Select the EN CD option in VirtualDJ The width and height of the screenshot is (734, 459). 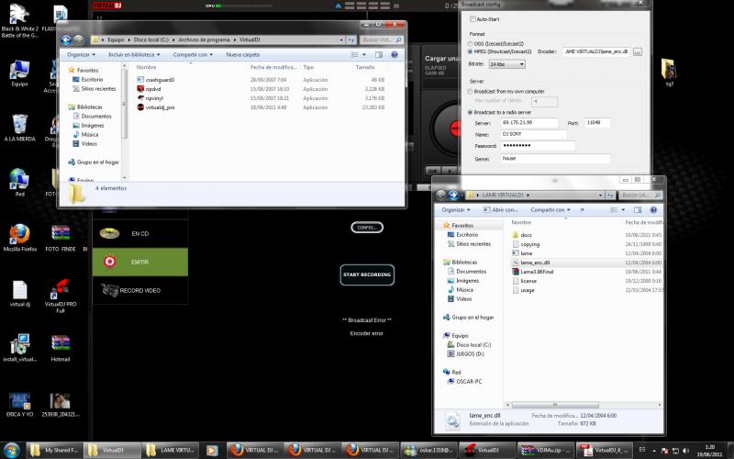[140, 233]
